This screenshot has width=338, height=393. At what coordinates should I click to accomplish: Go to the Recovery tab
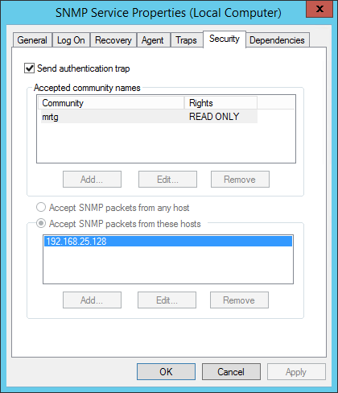[x=113, y=40]
